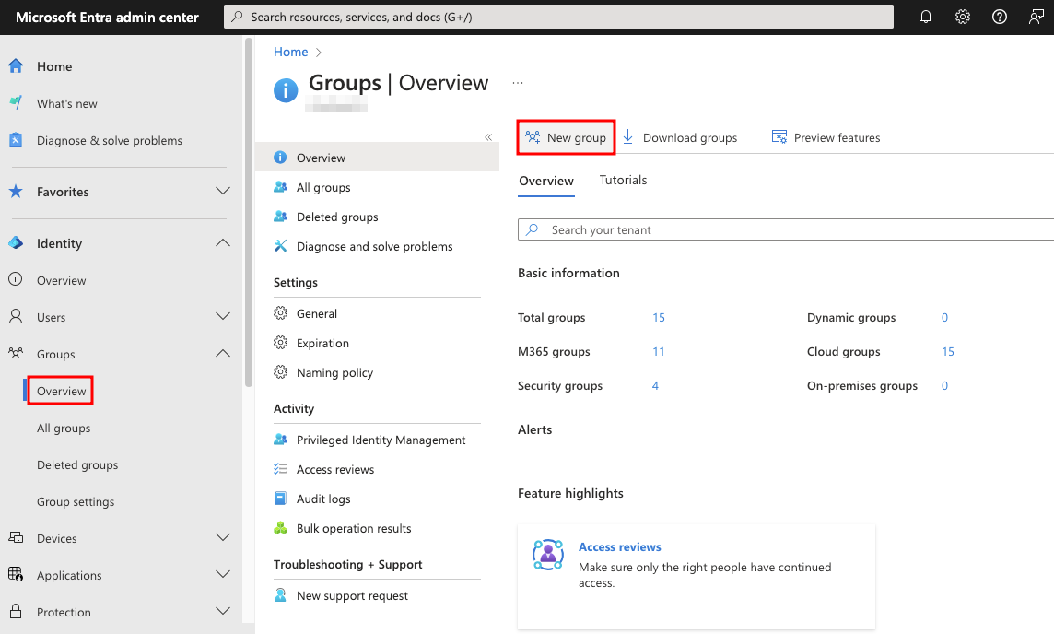Open All groups under Groups in sidebar
Screen dimensions: 1054x634
tap(64, 429)
